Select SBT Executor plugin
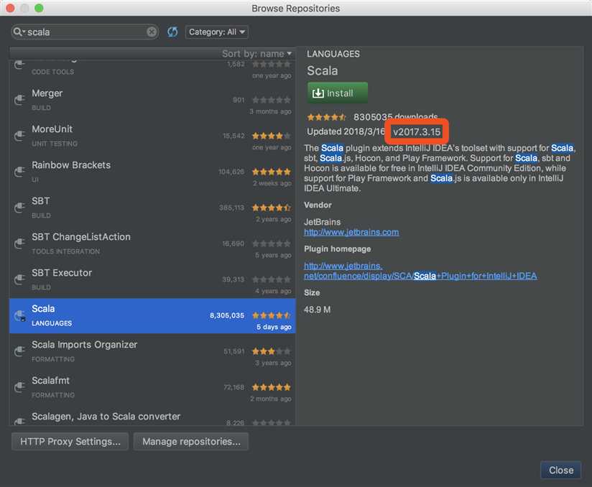 (152, 279)
